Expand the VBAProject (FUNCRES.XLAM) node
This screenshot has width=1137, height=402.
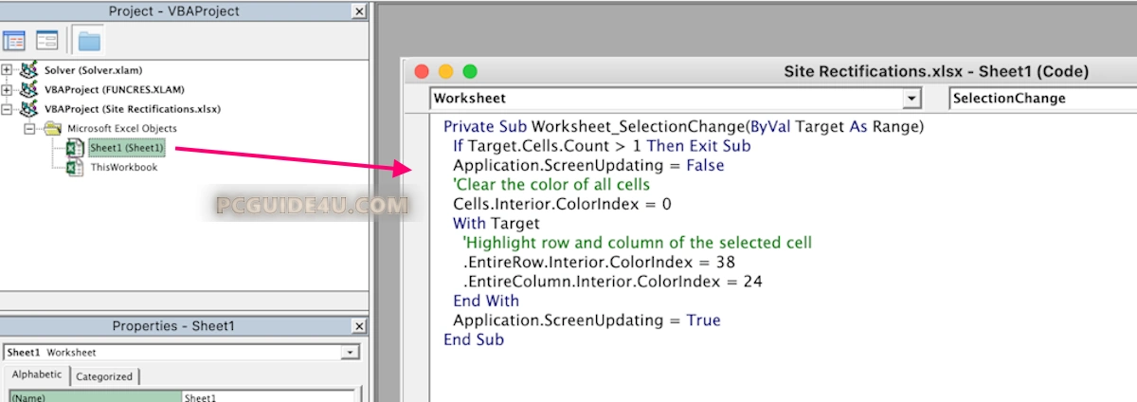(x=8, y=89)
